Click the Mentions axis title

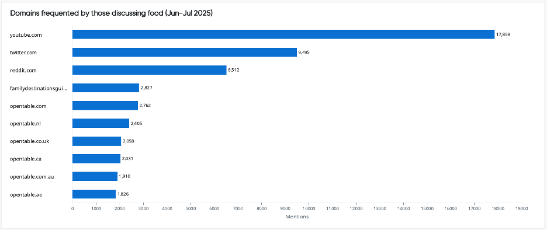297,217
